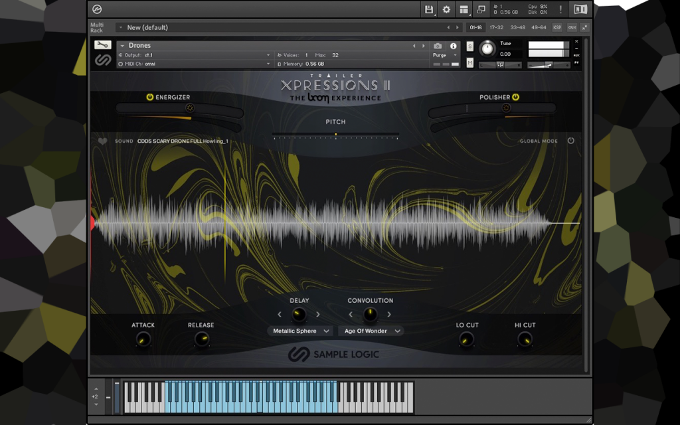Click the HI CUT knob
The image size is (680, 425).
point(525,339)
